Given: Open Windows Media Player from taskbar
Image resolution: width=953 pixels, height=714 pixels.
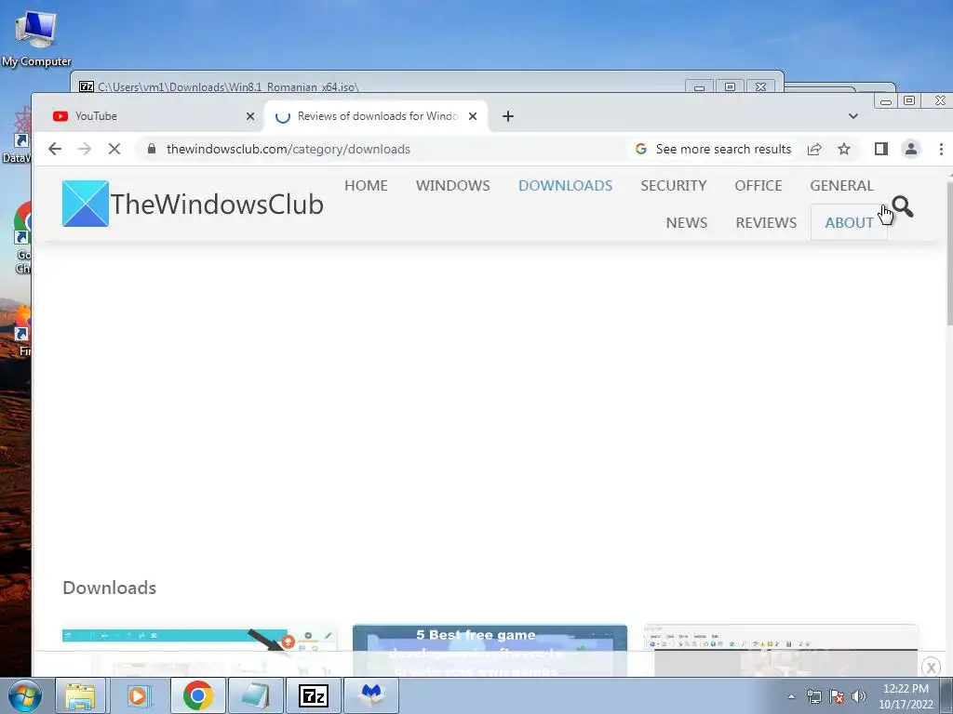Looking at the screenshot, I should (x=140, y=695).
